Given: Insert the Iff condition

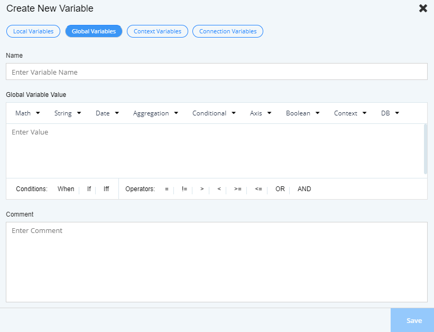Looking at the screenshot, I should 106,189.
